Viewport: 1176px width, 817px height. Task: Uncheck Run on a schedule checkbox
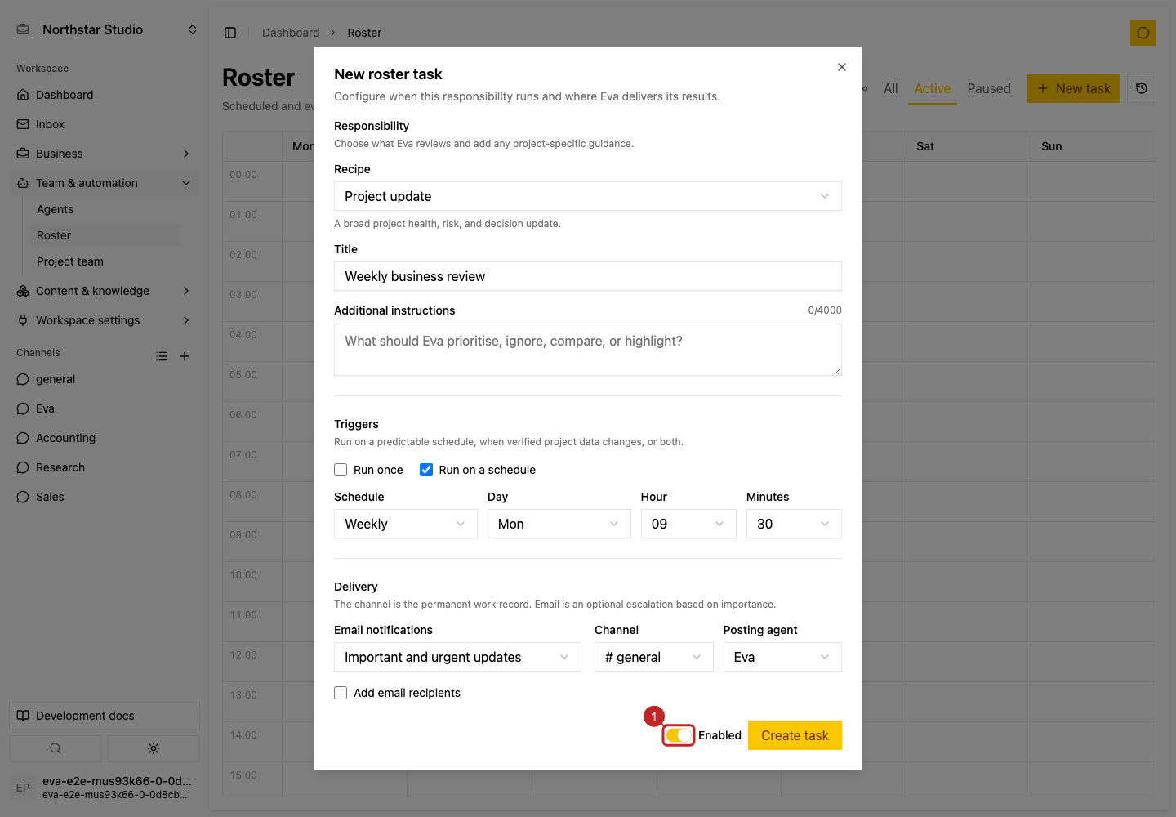coord(426,470)
